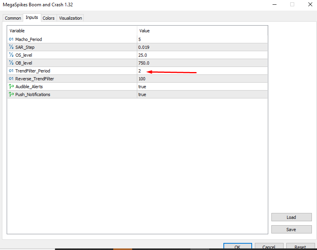Screen dimensions: 317x250
Task: Go to the Visualization tab
Action: click(70, 18)
